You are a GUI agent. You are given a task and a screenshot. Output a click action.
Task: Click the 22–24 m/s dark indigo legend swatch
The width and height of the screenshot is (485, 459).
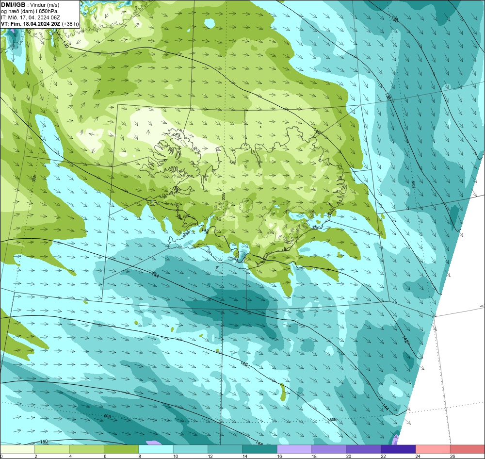[398, 449]
